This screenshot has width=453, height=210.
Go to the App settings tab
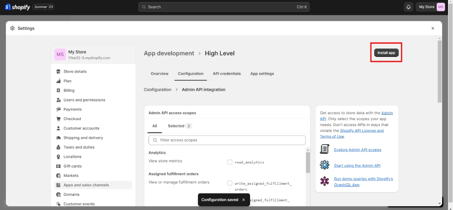(x=262, y=74)
